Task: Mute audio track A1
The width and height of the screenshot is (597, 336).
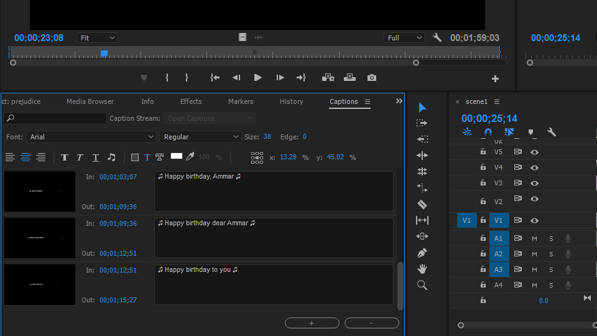Action: 534,238
